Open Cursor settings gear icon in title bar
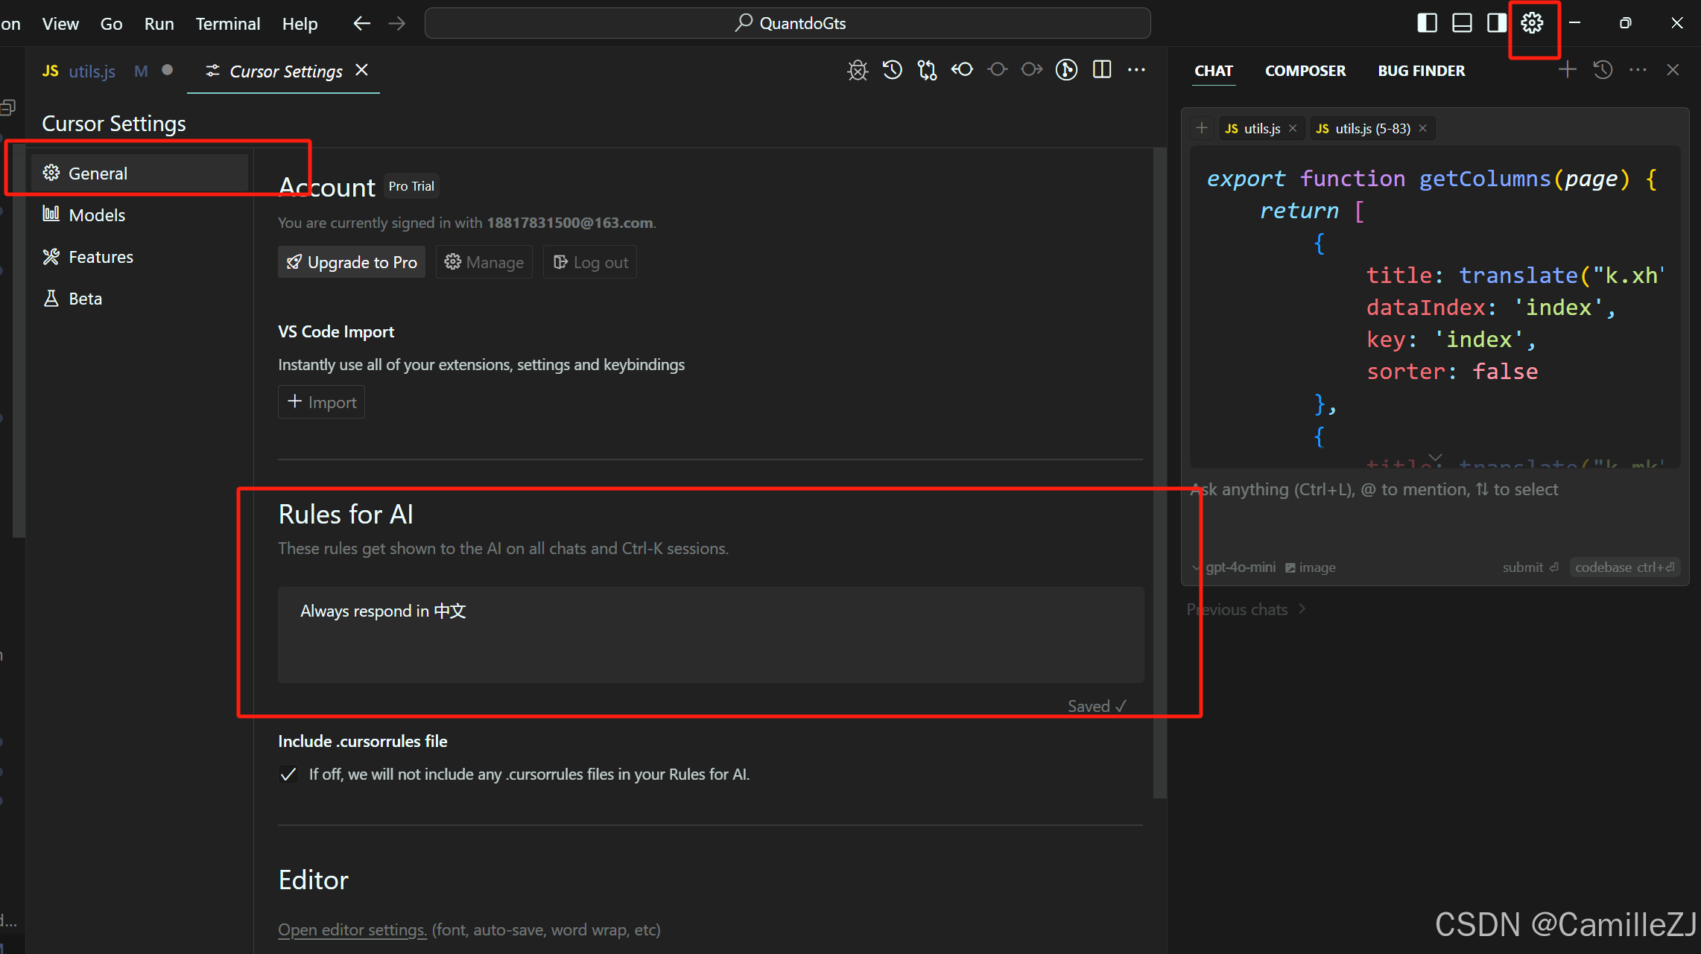Image resolution: width=1701 pixels, height=954 pixels. tap(1532, 23)
